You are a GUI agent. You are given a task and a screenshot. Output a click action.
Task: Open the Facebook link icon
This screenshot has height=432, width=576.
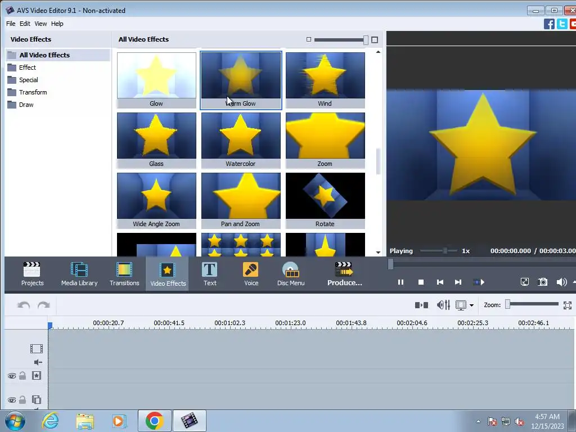click(549, 24)
